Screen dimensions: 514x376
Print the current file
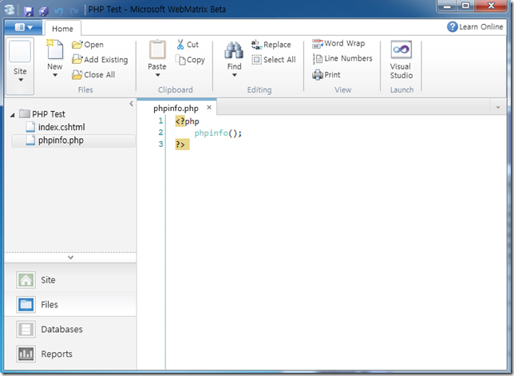326,75
